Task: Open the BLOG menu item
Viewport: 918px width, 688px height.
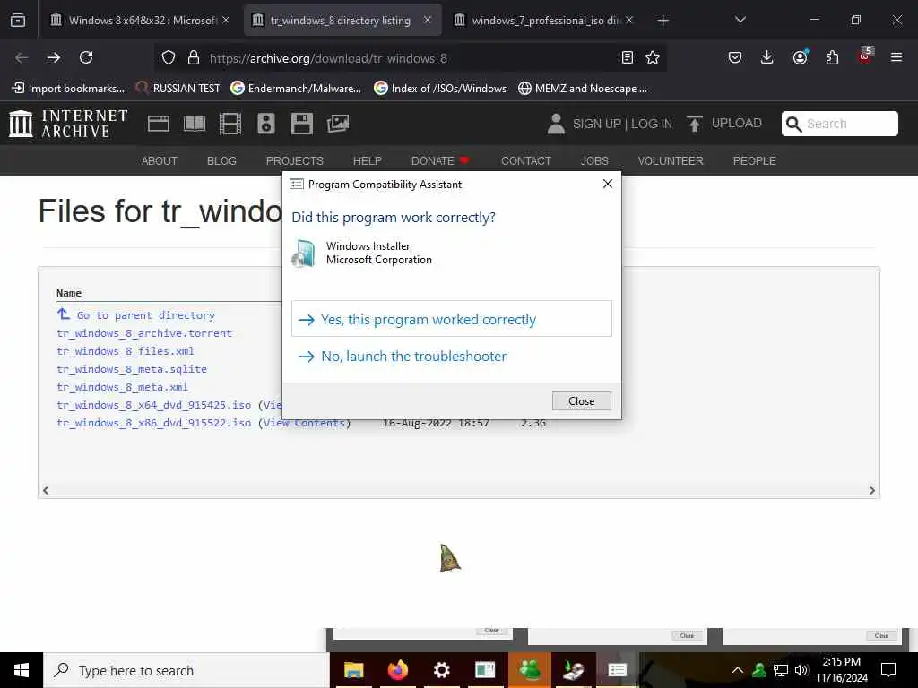Action: (x=221, y=161)
